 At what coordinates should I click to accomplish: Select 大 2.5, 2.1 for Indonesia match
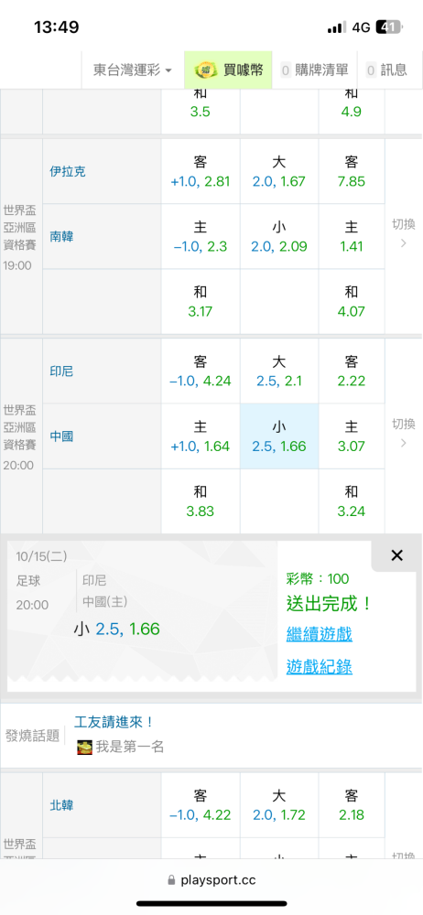click(279, 371)
